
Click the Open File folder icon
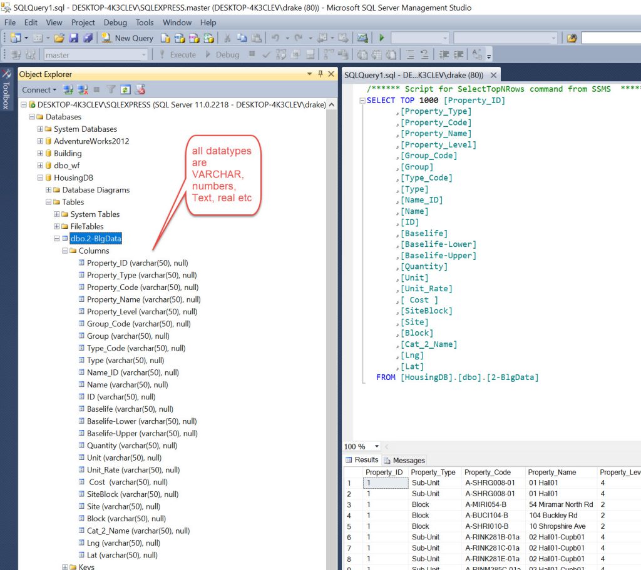tap(59, 38)
